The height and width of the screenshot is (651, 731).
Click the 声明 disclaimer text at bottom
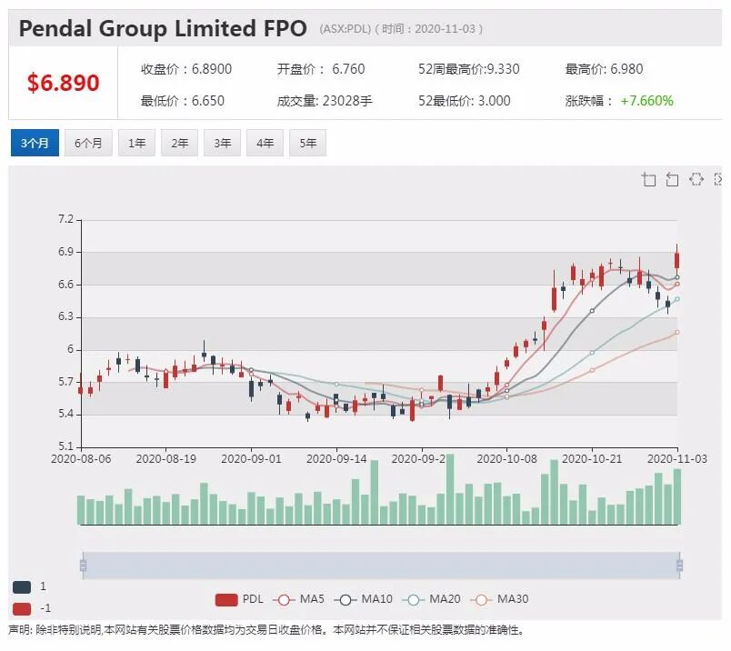pos(266,630)
